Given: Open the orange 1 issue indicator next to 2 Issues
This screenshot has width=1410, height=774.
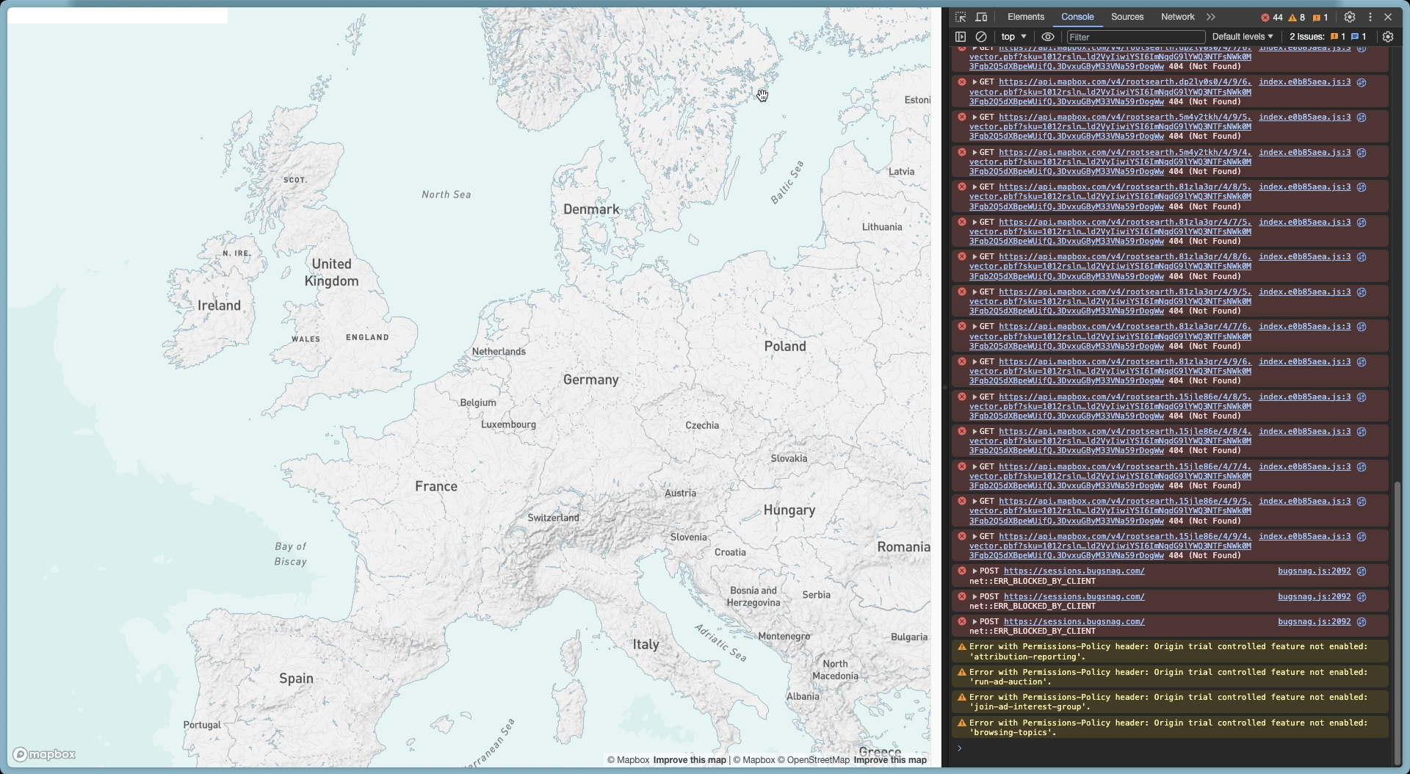Looking at the screenshot, I should pos(1338,37).
